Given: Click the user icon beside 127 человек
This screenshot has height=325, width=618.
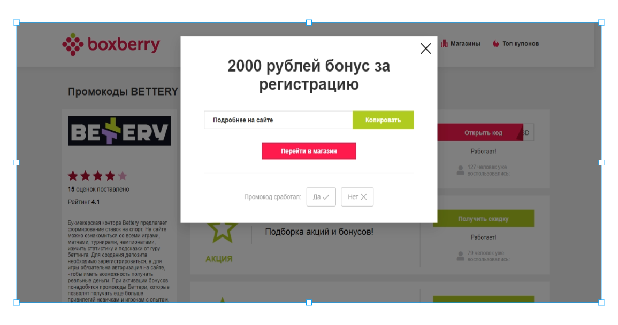Looking at the screenshot, I should tap(460, 170).
